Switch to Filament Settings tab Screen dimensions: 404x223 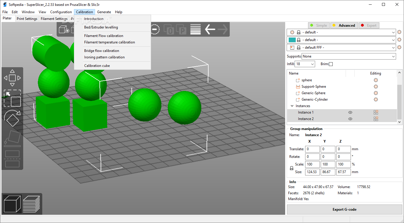54,19
